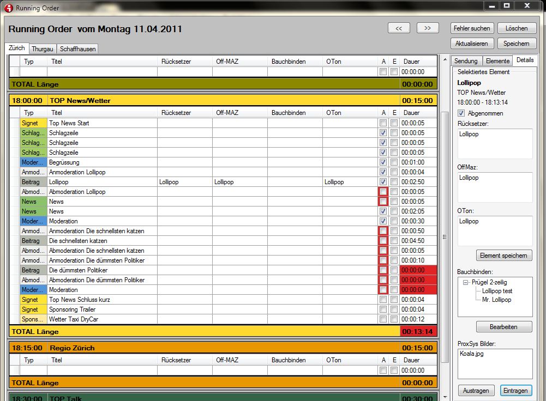546x401 pixels.
Task: Click the Running Order app icon in title bar
Action: click(8, 8)
